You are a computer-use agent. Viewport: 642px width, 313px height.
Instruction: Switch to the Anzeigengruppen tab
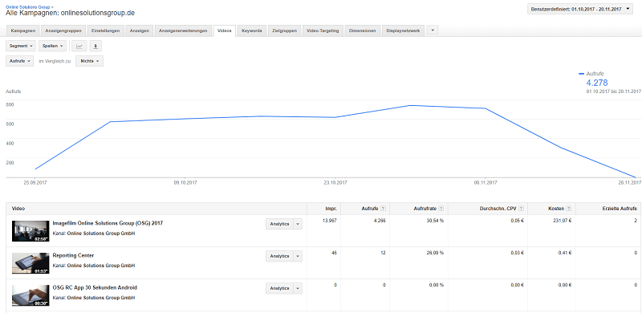point(63,30)
